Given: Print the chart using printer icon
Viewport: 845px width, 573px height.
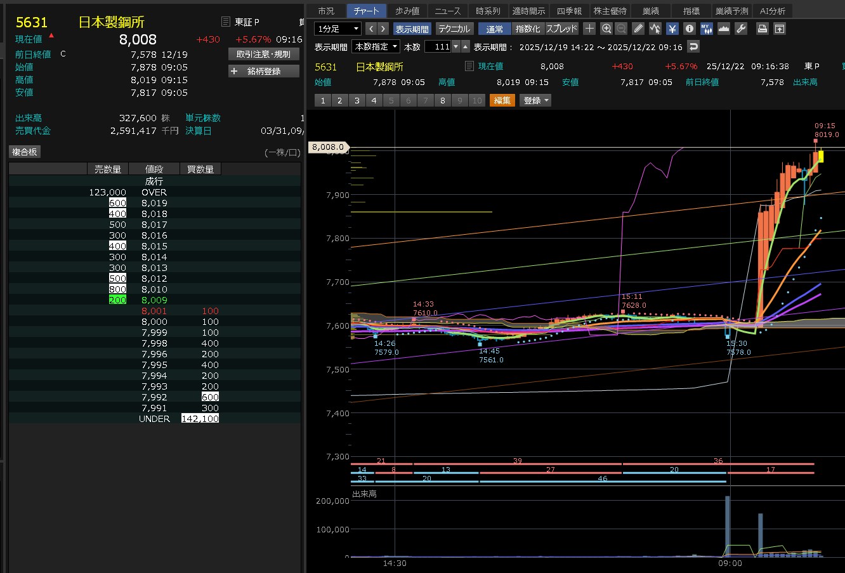Looking at the screenshot, I should click(x=763, y=29).
